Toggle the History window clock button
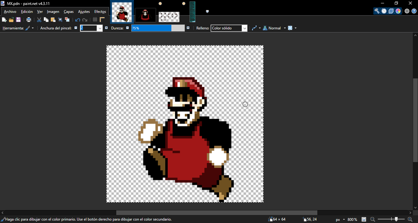This screenshot has width=418, height=223. pyautogui.click(x=384, y=11)
